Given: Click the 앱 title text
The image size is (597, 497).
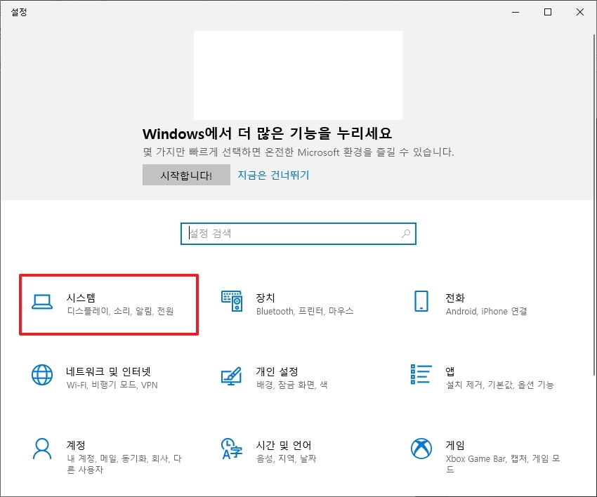Looking at the screenshot, I should 450,371.
